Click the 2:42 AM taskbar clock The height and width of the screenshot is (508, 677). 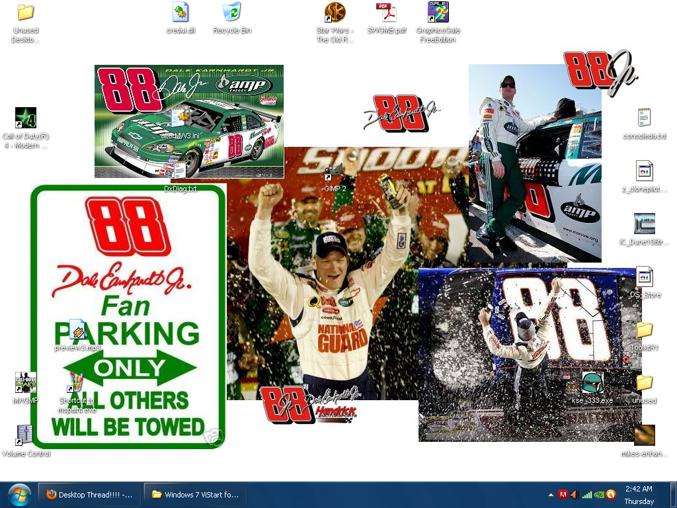point(639,489)
